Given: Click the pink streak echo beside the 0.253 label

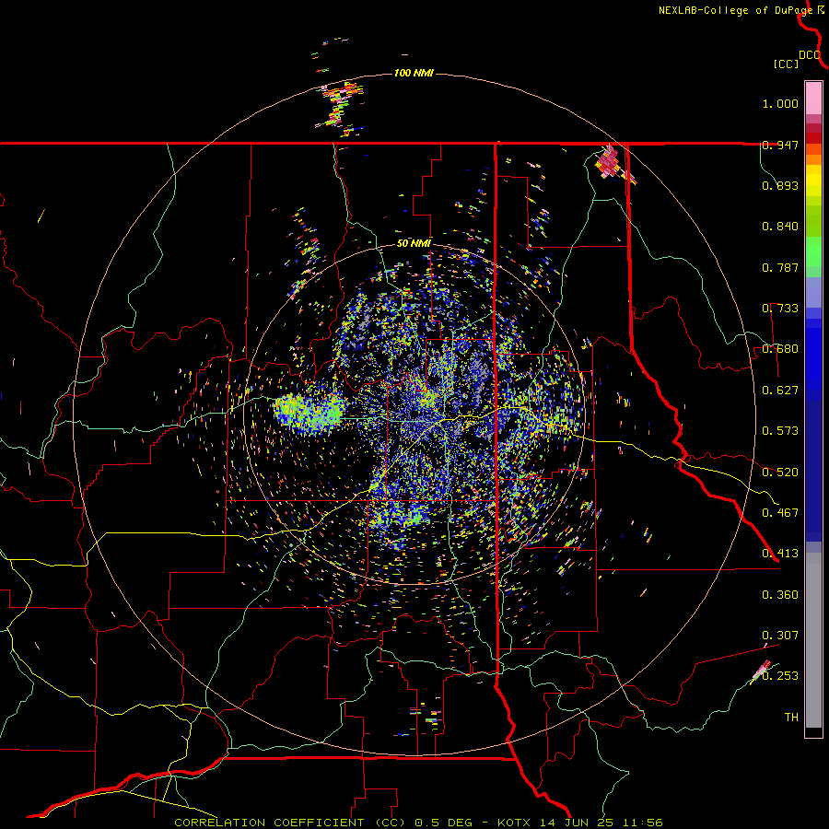Looking at the screenshot, I should point(762,671).
